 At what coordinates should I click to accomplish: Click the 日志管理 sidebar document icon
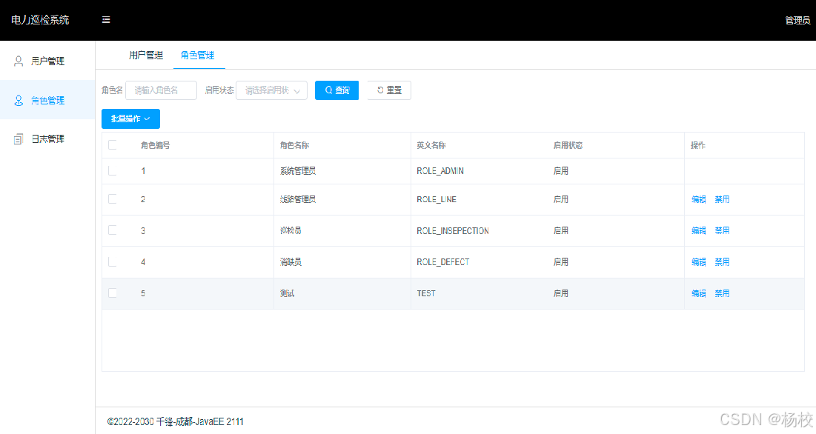19,138
